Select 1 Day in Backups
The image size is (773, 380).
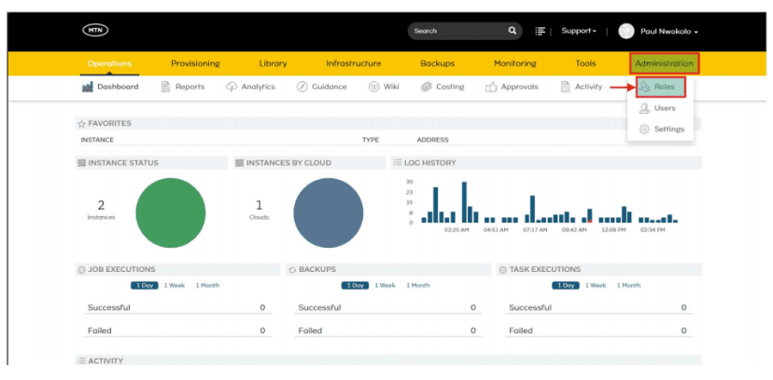click(355, 286)
